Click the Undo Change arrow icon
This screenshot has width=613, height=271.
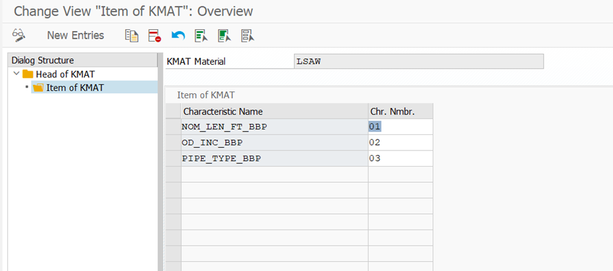point(178,35)
